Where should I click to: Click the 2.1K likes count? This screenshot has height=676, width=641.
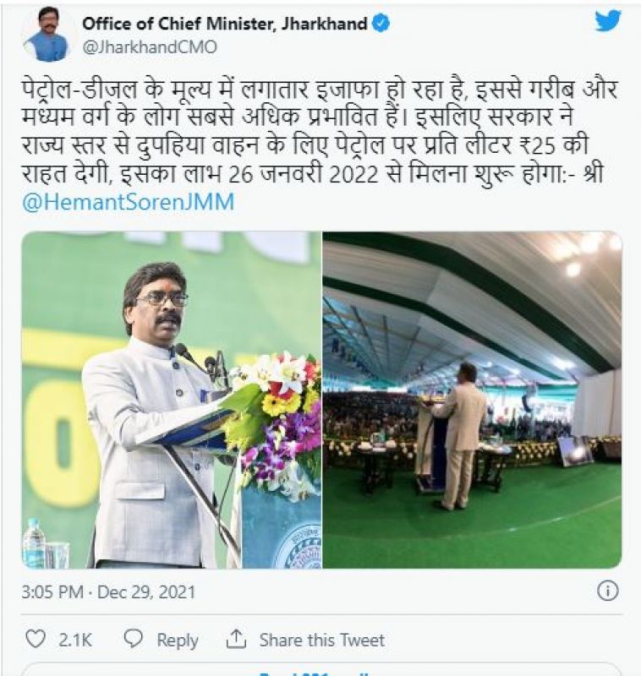click(x=75, y=640)
